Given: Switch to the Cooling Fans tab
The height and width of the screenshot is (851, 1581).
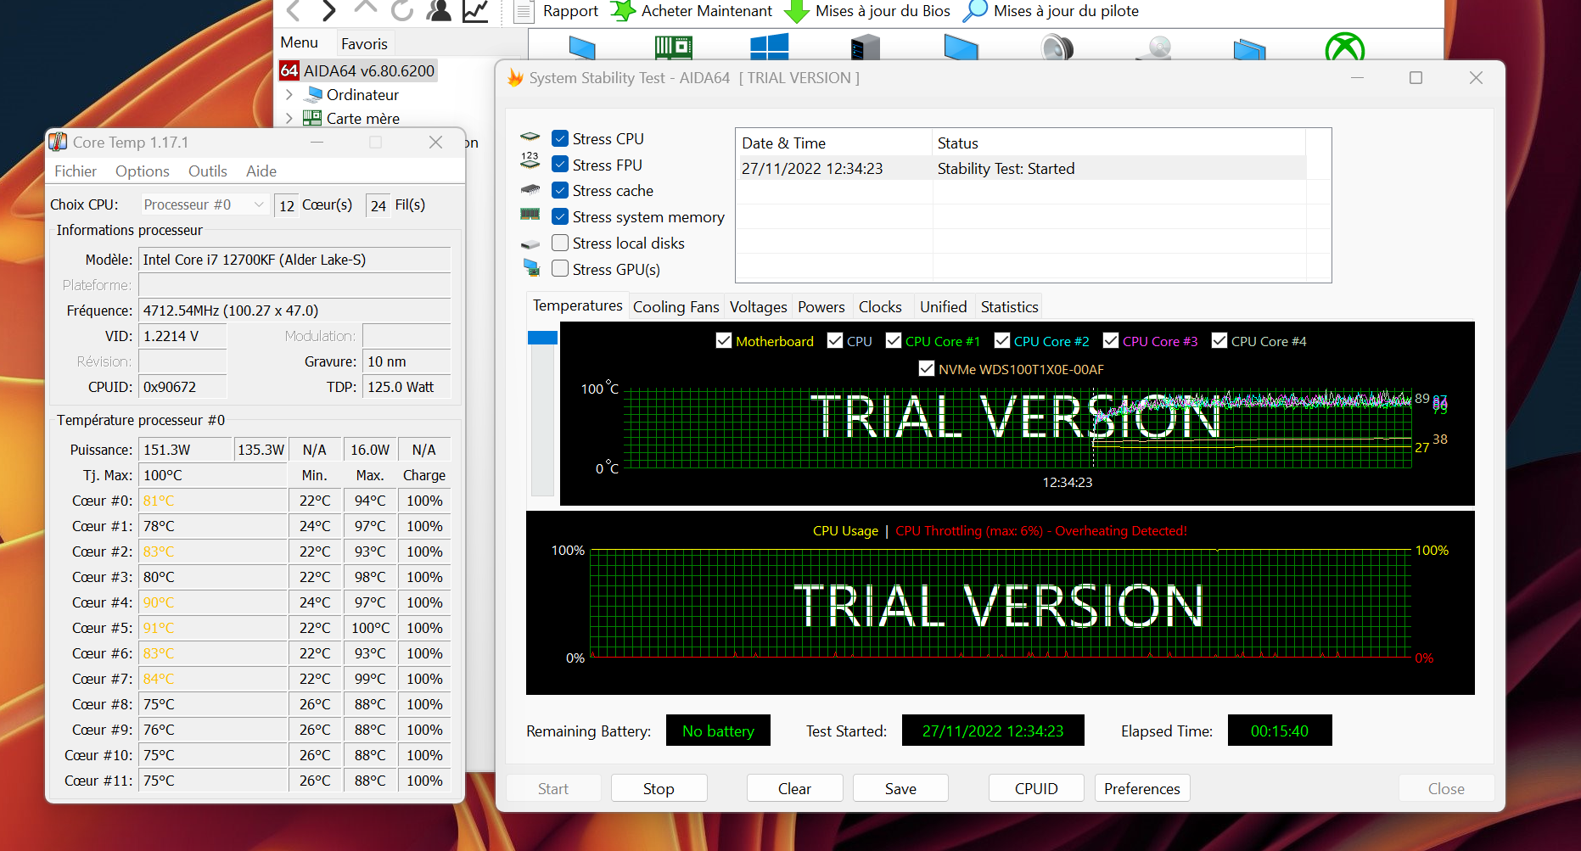Looking at the screenshot, I should pyautogui.click(x=676, y=307).
